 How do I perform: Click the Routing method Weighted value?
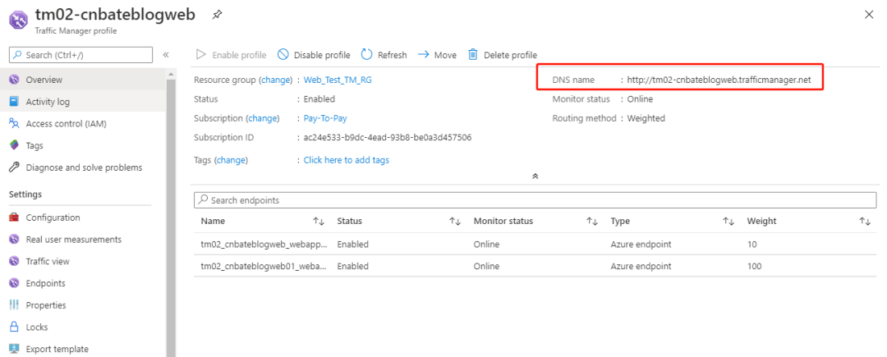coord(646,119)
